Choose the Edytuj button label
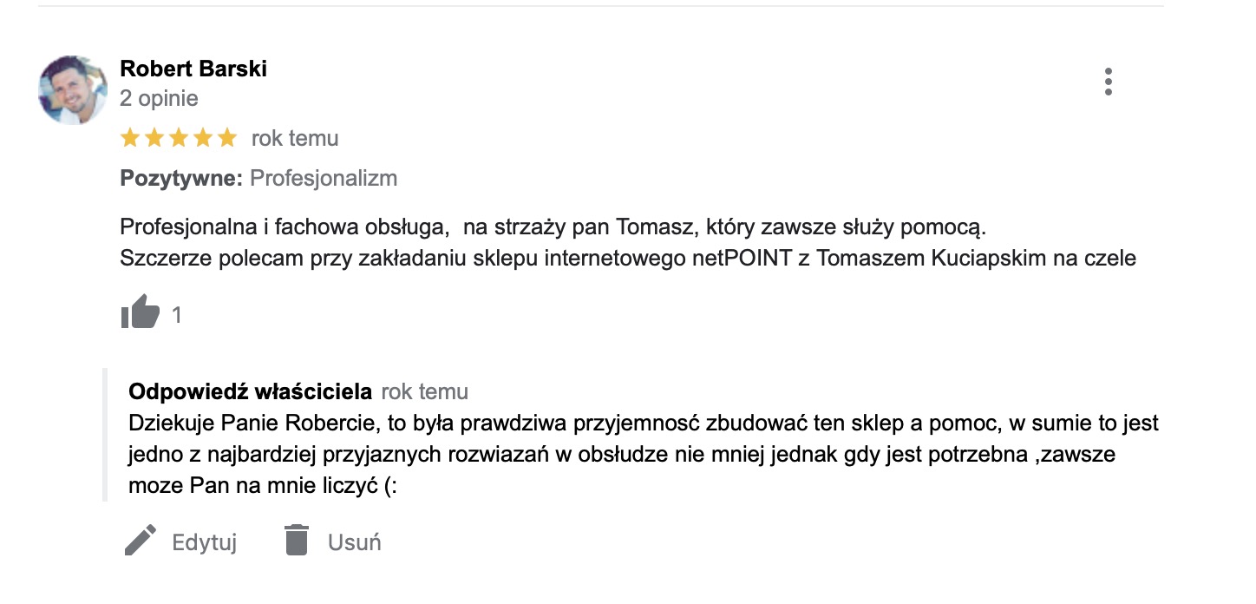 coord(205,542)
